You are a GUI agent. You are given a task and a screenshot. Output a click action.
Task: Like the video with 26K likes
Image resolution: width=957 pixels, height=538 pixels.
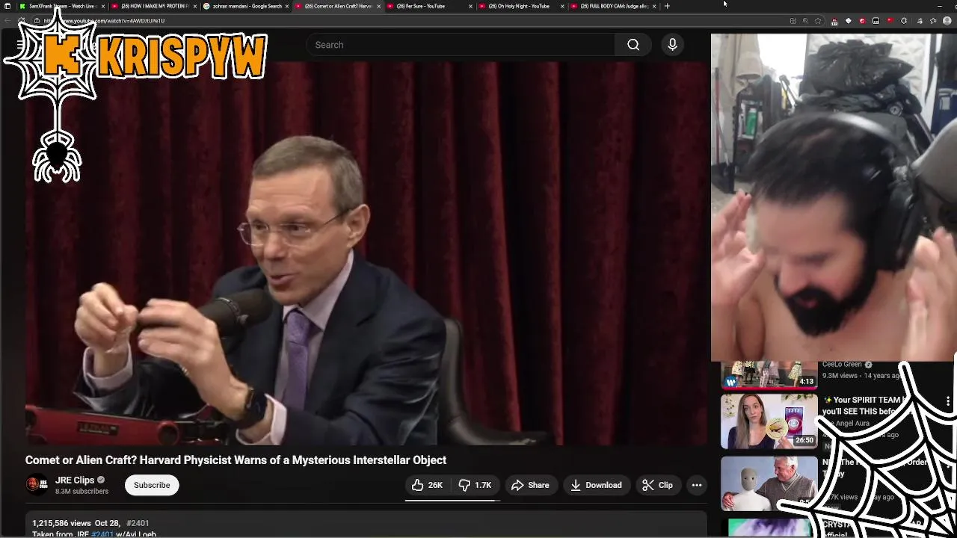[x=427, y=485]
